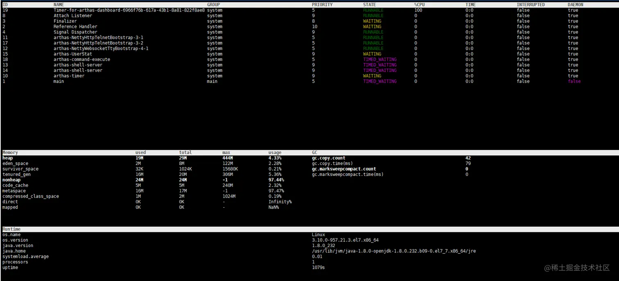The height and width of the screenshot is (281, 619).
Task: Click the STATE column header
Action: point(369,5)
